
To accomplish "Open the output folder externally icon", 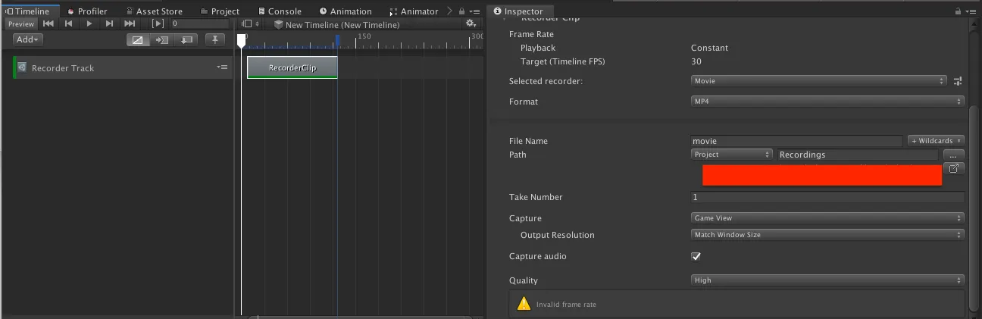I will [954, 168].
